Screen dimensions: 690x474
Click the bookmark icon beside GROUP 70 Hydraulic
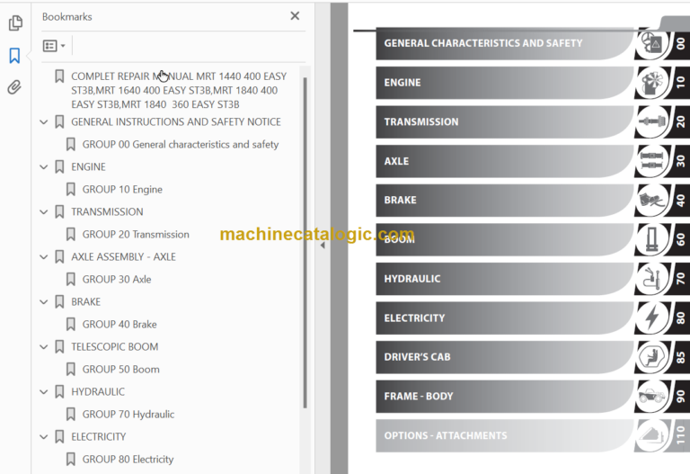point(70,414)
